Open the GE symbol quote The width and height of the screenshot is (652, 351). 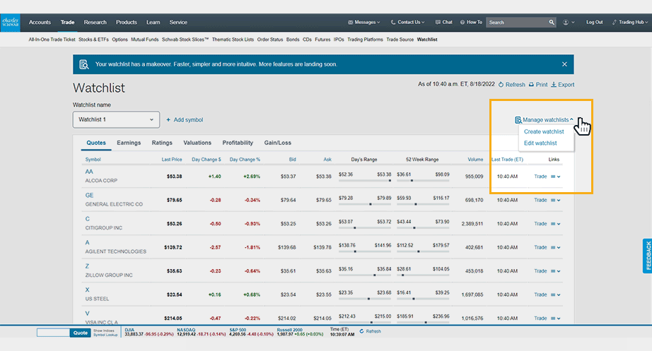click(x=89, y=195)
